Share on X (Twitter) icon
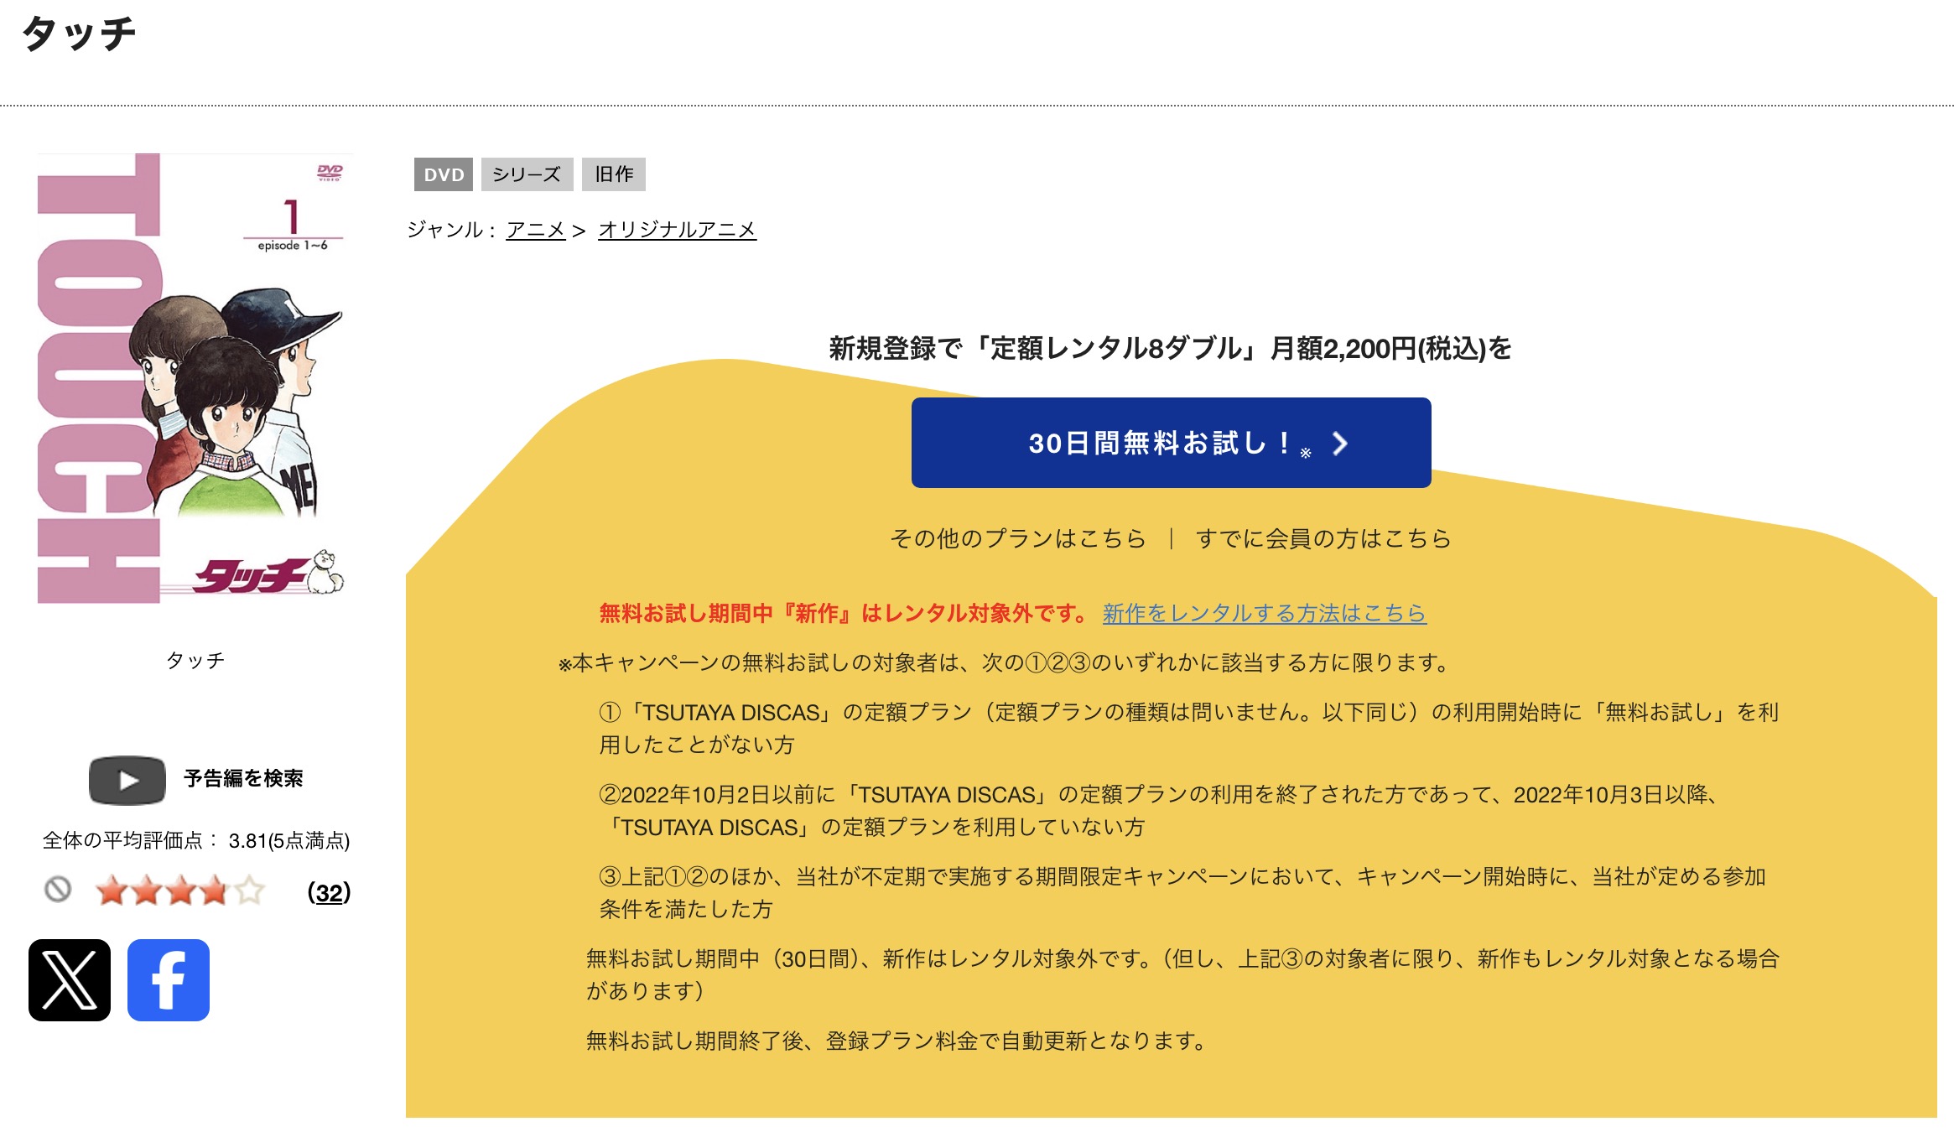Image resolution: width=1954 pixels, height=1132 pixels. [x=70, y=979]
